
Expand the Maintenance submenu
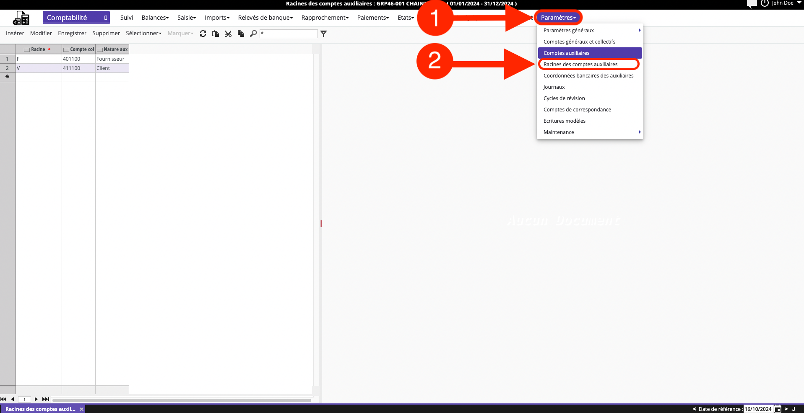click(x=590, y=132)
